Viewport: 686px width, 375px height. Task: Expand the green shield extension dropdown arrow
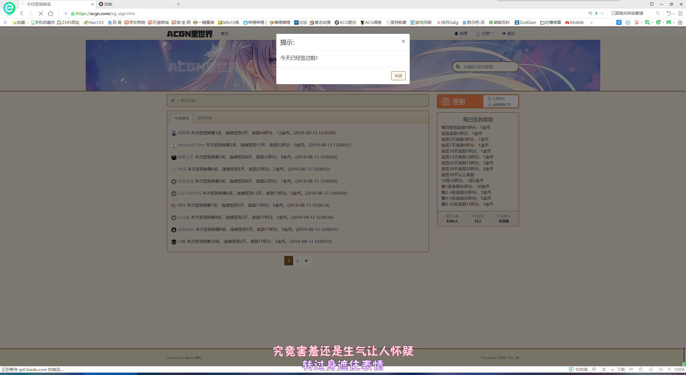coord(663,23)
